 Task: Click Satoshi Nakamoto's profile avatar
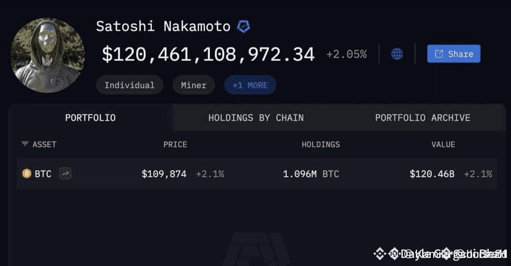pyautogui.click(x=47, y=55)
